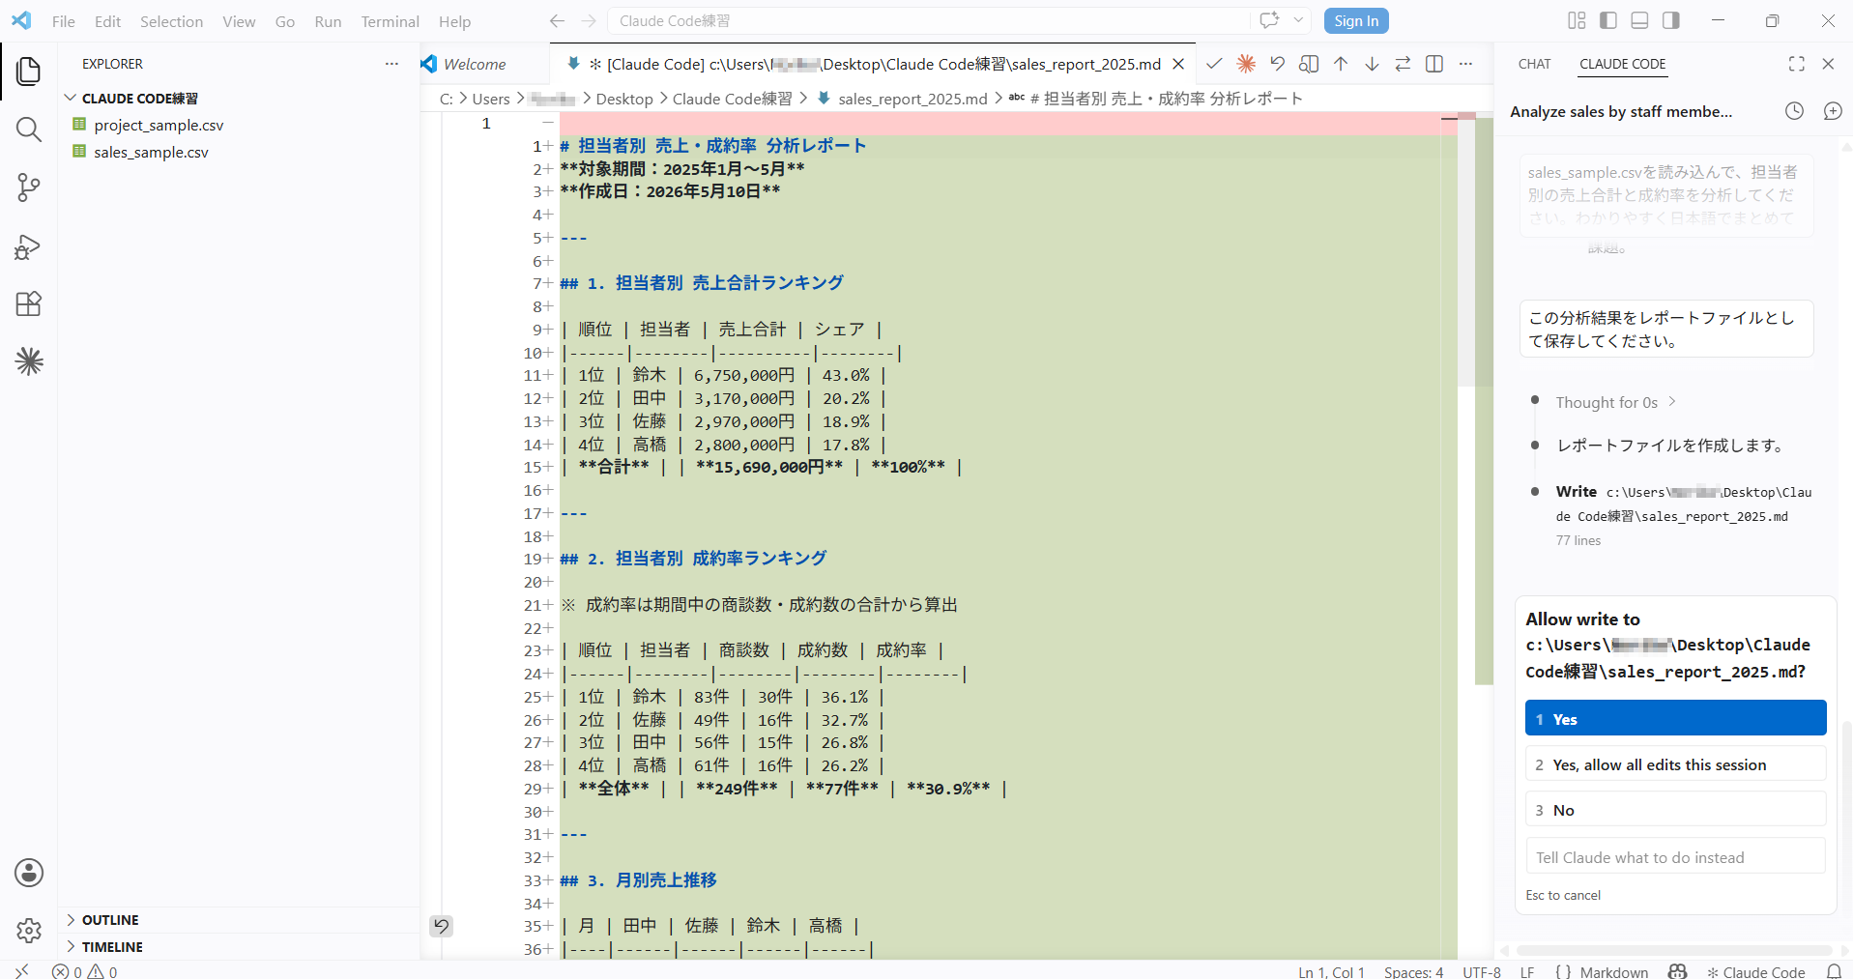
Task: Swap left and right diff sides
Action: [x=1403, y=64]
